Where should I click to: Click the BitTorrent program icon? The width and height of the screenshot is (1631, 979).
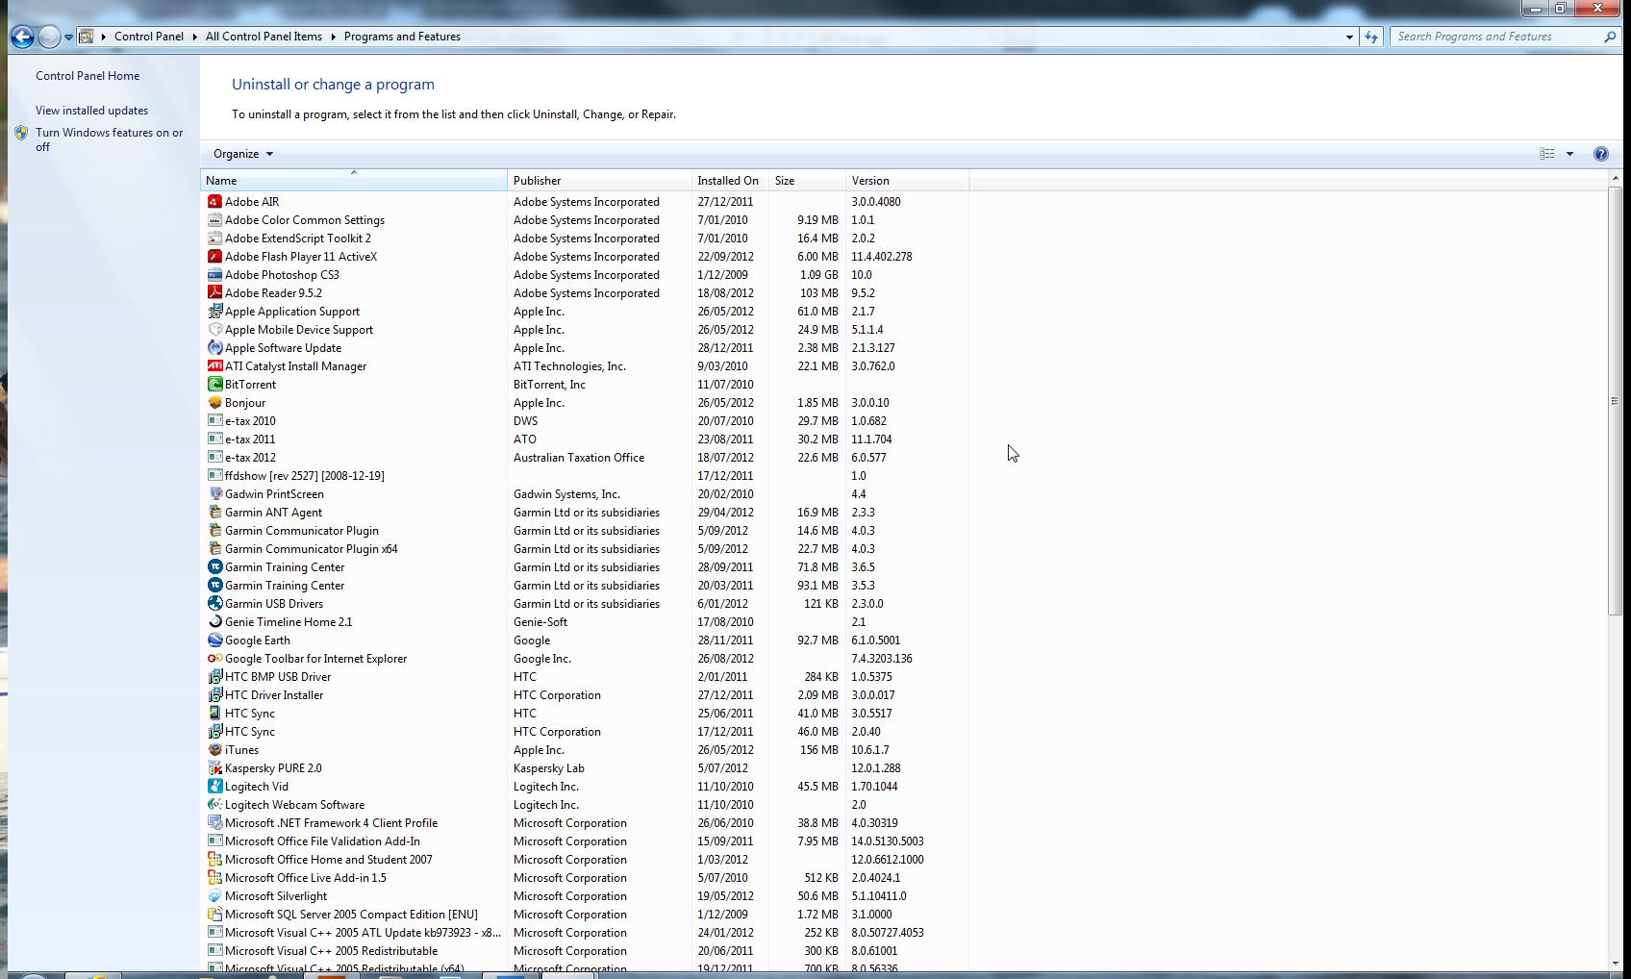pyautogui.click(x=214, y=385)
